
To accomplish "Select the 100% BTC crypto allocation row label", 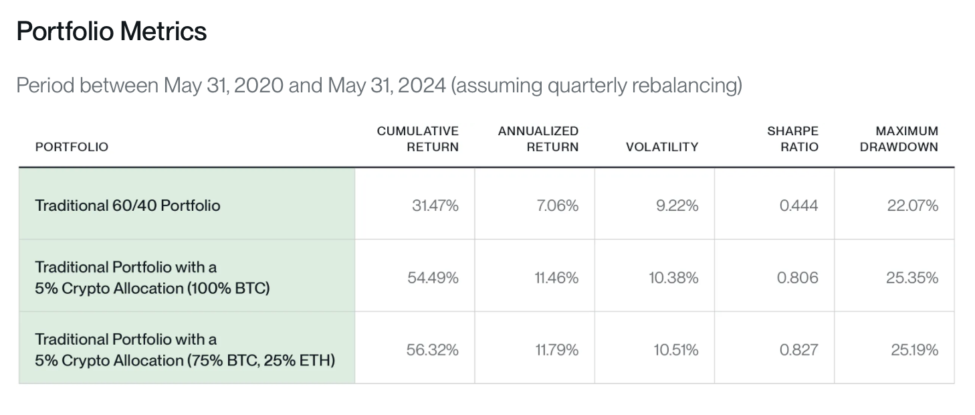I will click(152, 278).
